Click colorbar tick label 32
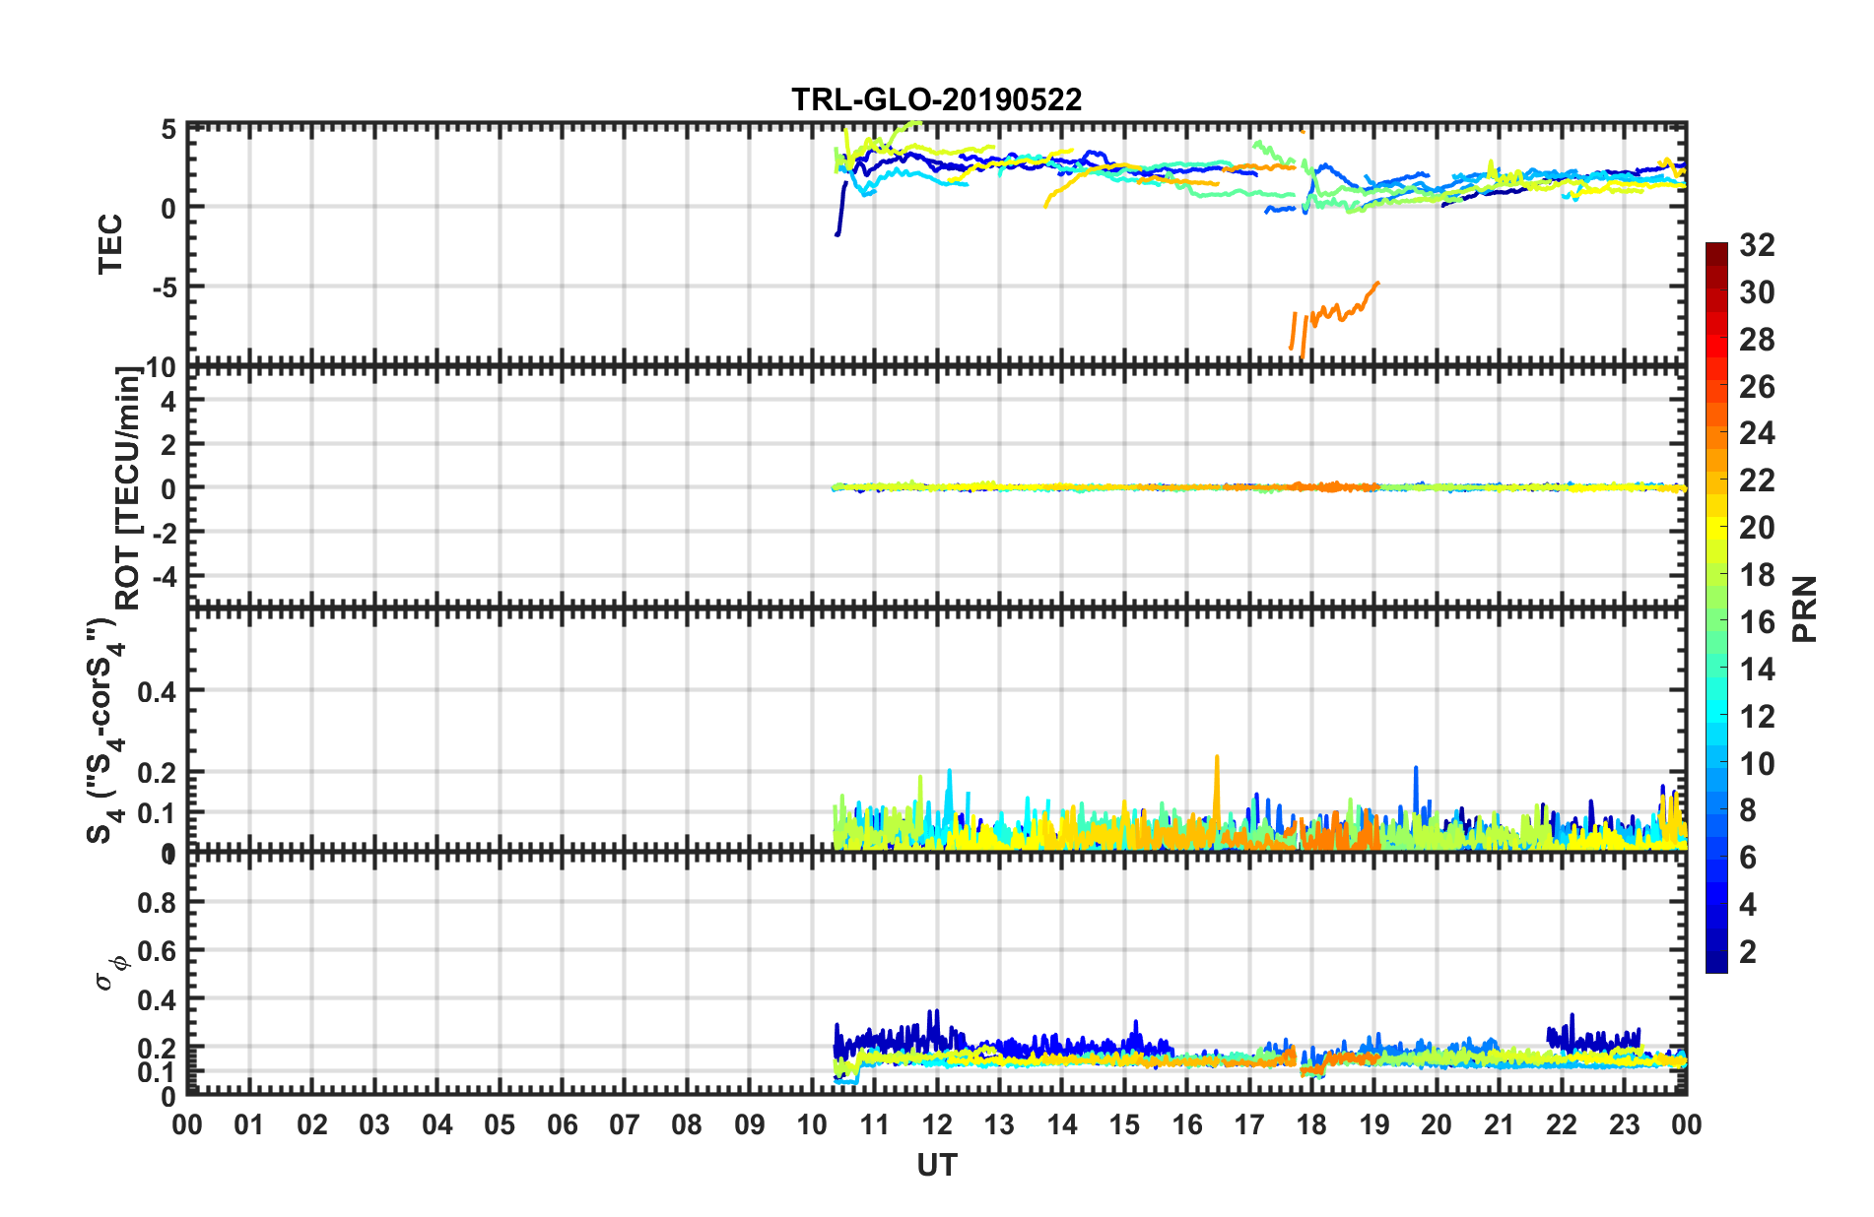The image size is (1874, 1217). tap(1757, 244)
